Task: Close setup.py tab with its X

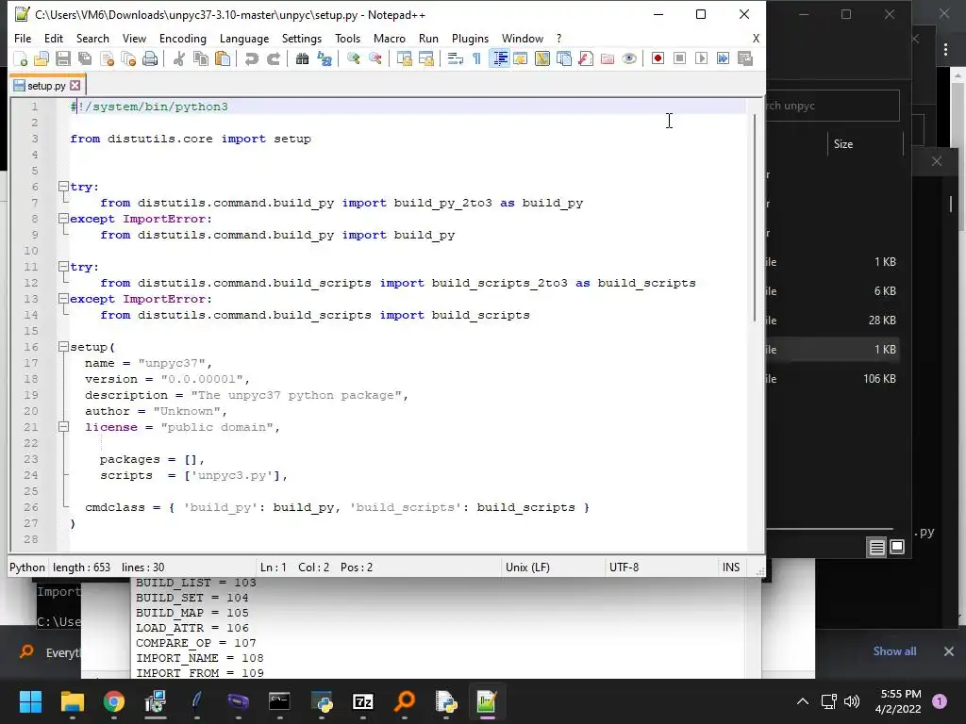Action: [75, 86]
